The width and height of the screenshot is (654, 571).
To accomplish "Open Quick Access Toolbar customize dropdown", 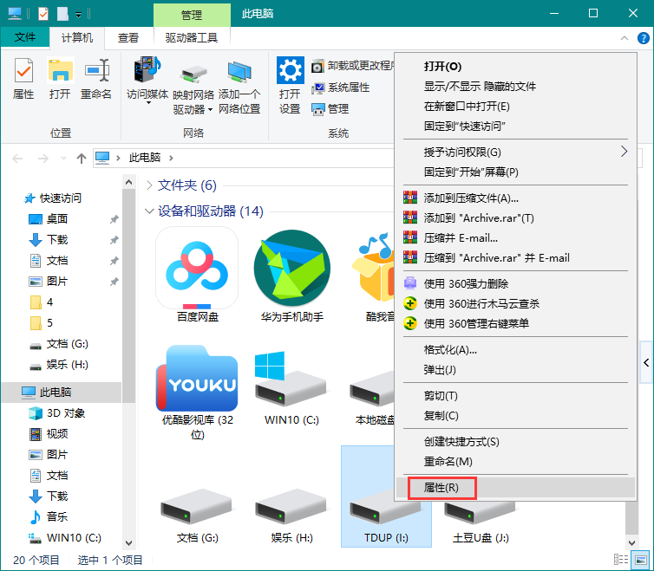I will 78,15.
